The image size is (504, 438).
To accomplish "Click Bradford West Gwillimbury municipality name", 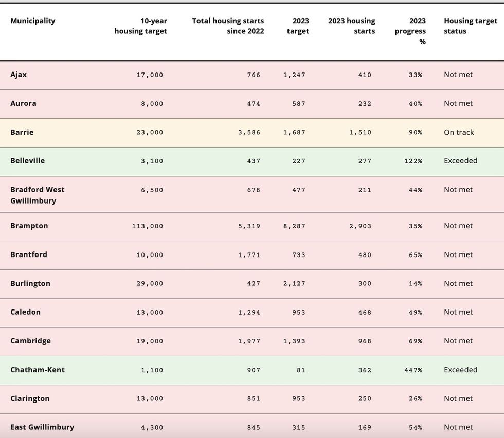I will tap(38, 195).
